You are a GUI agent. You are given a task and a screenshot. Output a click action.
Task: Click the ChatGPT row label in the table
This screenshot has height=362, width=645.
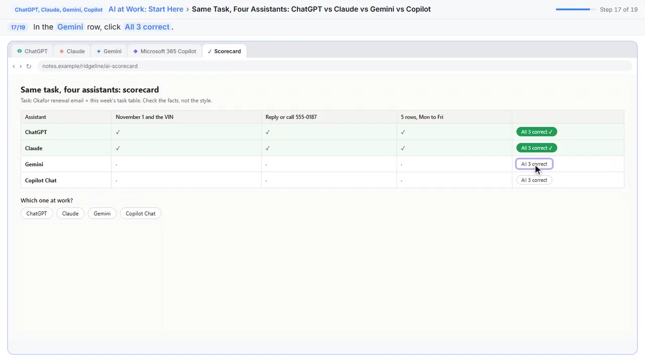coord(36,132)
